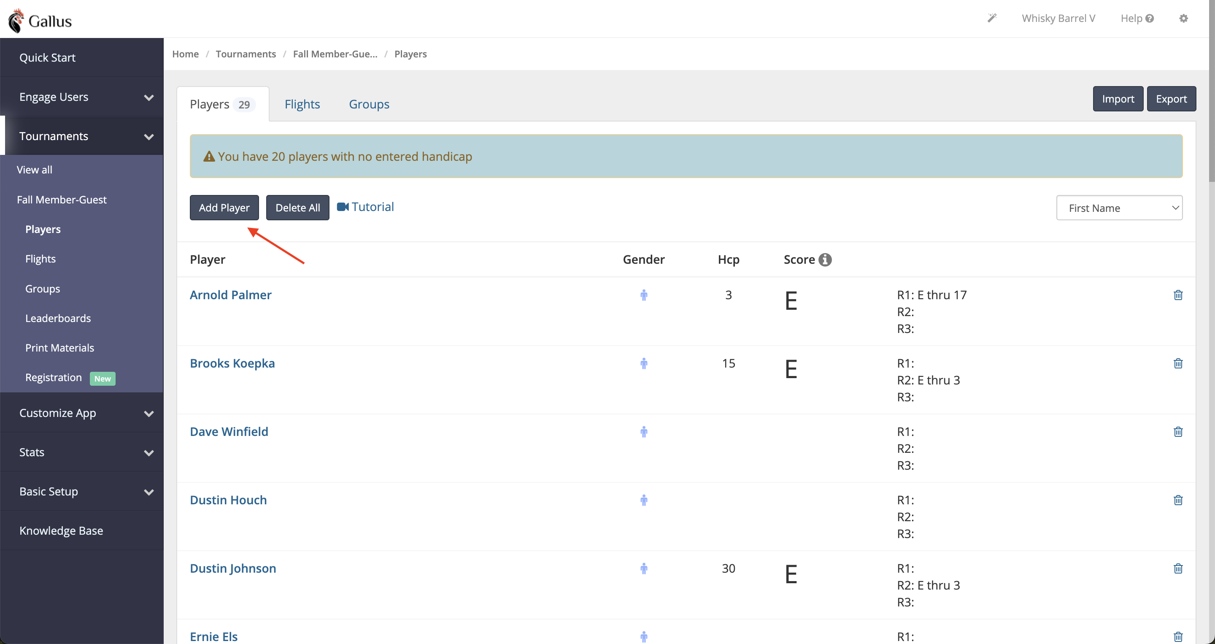Screen dimensions: 1215x644
Task: Open Arnold Palmer's player profile
Action: tap(231, 295)
